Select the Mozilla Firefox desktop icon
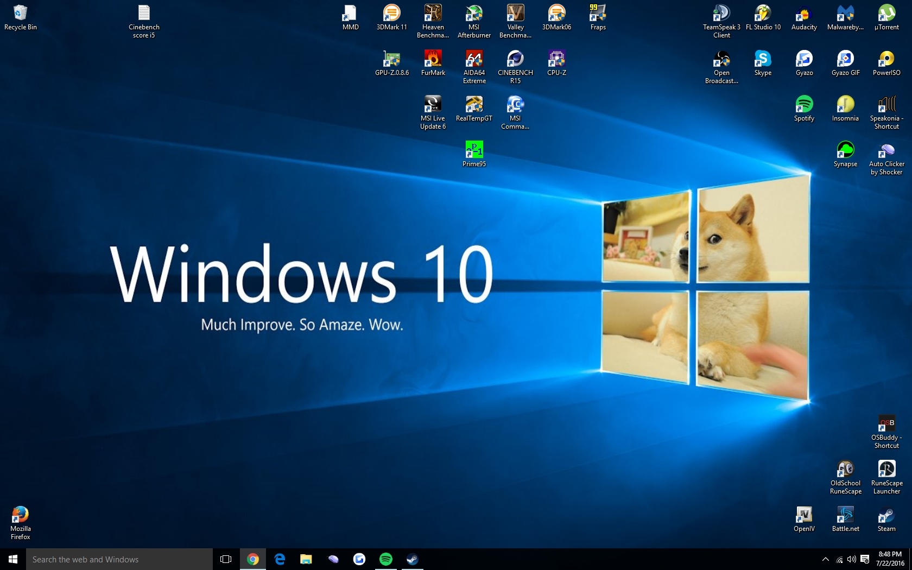Screen dimensions: 912x570 tap(20, 523)
